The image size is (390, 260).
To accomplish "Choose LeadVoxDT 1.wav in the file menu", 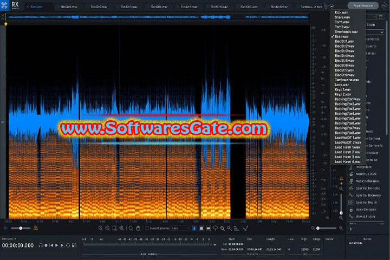I will (x=347, y=138).
